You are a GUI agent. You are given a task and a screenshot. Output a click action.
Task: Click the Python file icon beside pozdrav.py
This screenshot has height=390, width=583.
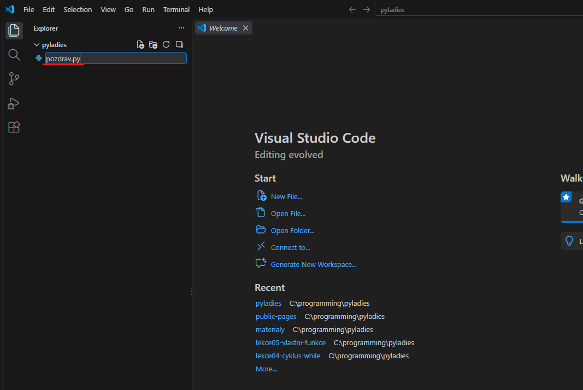[39, 58]
